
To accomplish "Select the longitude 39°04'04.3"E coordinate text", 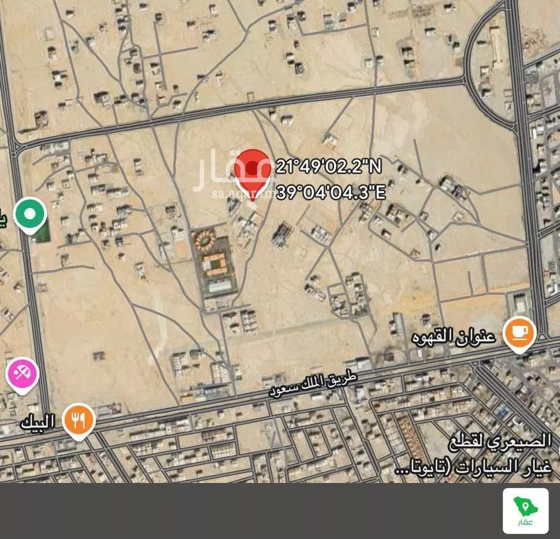I will pos(331,193).
